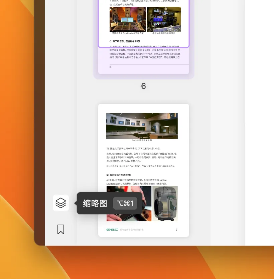Click the page number label 6
274x279 pixels.
(144, 86)
